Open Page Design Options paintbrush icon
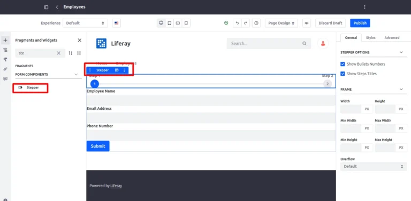The width and height of the screenshot is (411, 201). point(5,60)
